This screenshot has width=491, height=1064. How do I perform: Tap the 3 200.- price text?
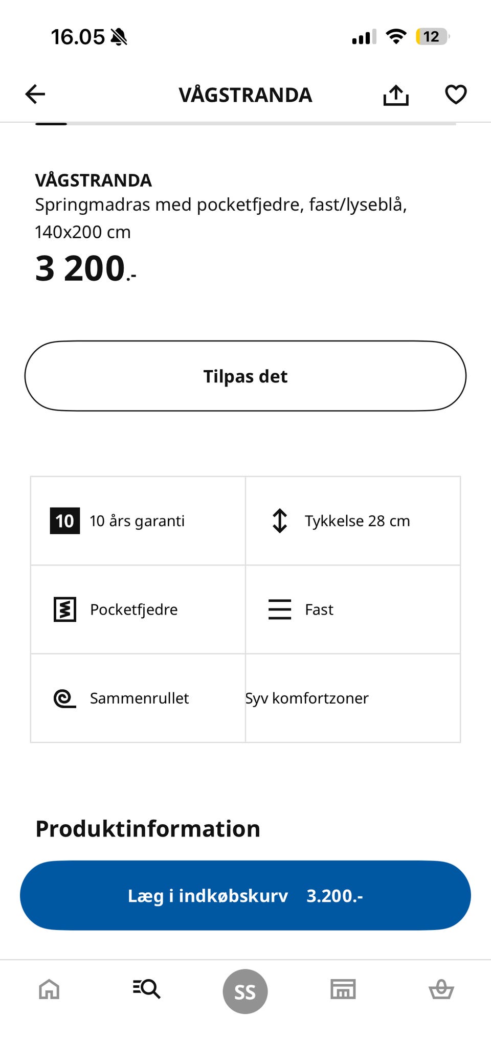pos(85,269)
